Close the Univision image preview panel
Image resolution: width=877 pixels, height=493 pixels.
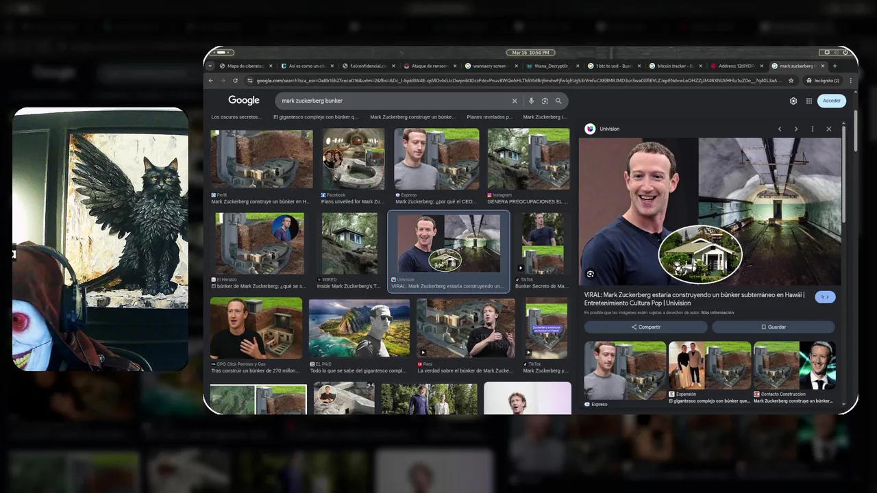[828, 129]
